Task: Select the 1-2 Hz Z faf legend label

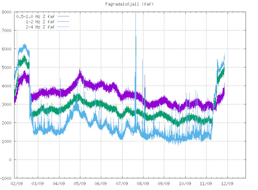Action: pos(40,21)
